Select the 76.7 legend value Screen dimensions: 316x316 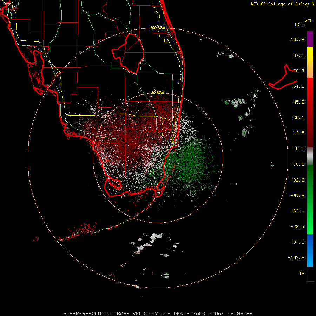click(x=299, y=71)
